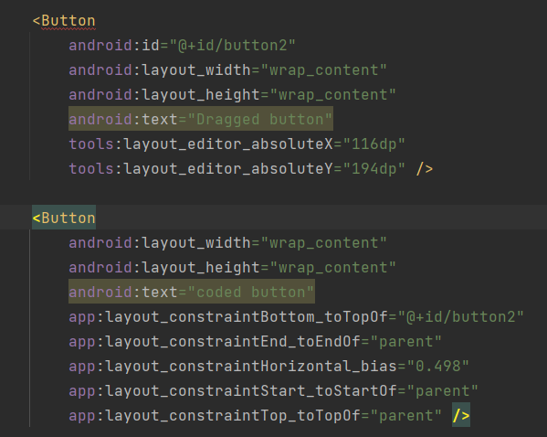Click the highlighted second Button tag
547x437 pixels.
[64, 218]
